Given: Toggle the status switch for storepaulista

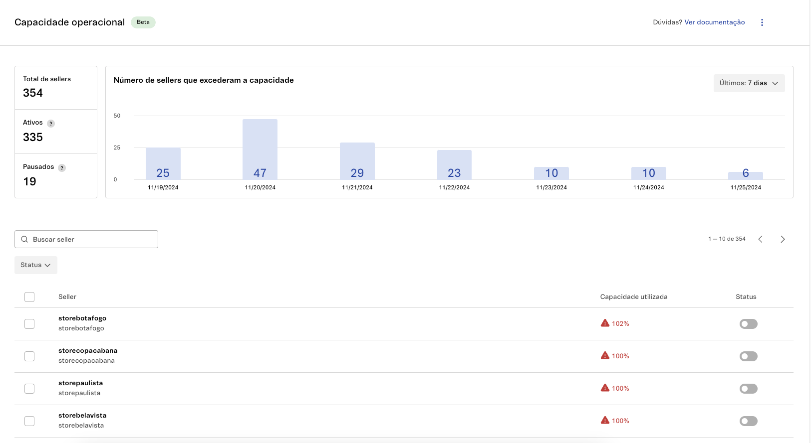Looking at the screenshot, I should 748,389.
